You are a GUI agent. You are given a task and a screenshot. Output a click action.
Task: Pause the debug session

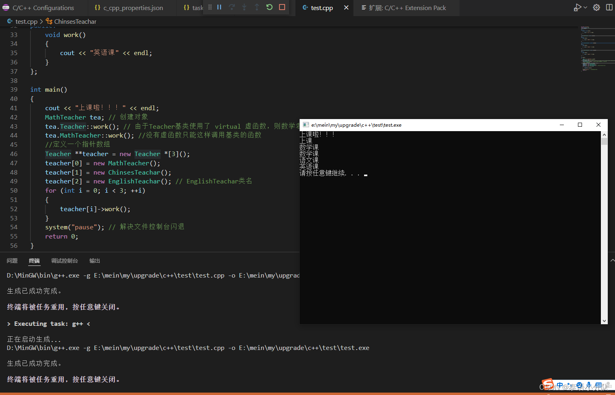point(219,7)
